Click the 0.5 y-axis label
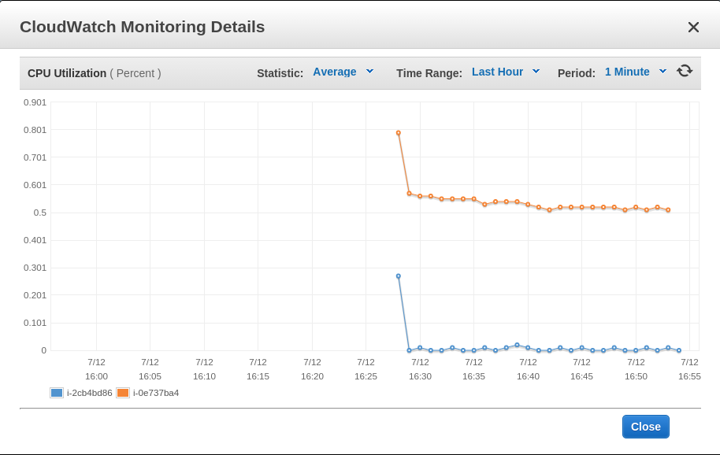720x455 pixels. (x=40, y=213)
